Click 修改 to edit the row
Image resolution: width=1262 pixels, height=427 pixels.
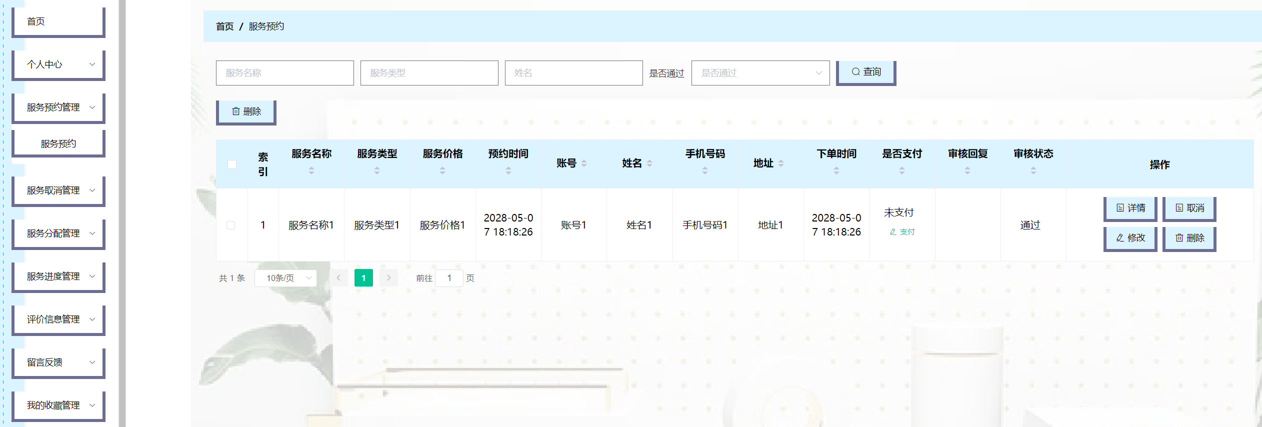click(x=1130, y=238)
